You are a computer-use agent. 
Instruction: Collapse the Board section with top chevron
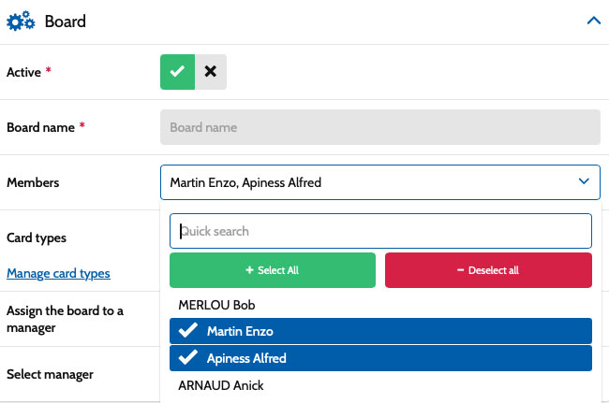[592, 21]
